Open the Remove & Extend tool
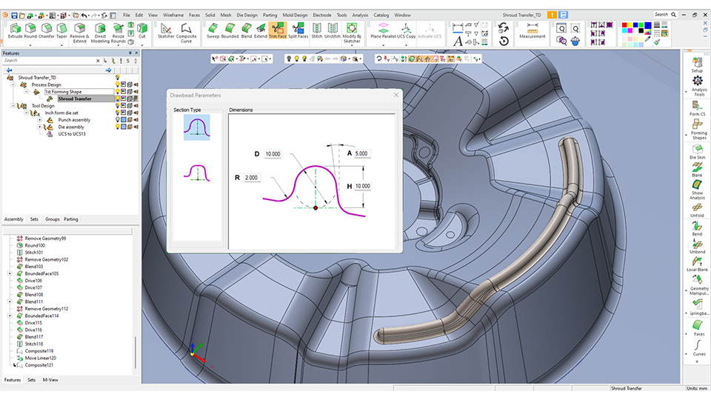This screenshot has height=400, width=711. coord(79,33)
